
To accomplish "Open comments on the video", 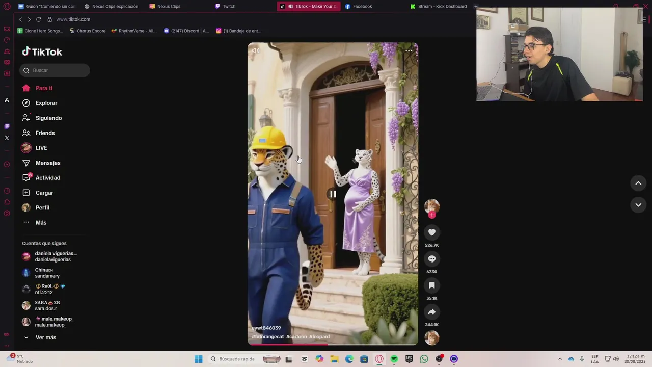I will pyautogui.click(x=432, y=259).
